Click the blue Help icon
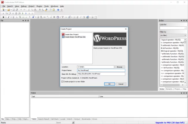 pyautogui.click(x=58, y=10)
